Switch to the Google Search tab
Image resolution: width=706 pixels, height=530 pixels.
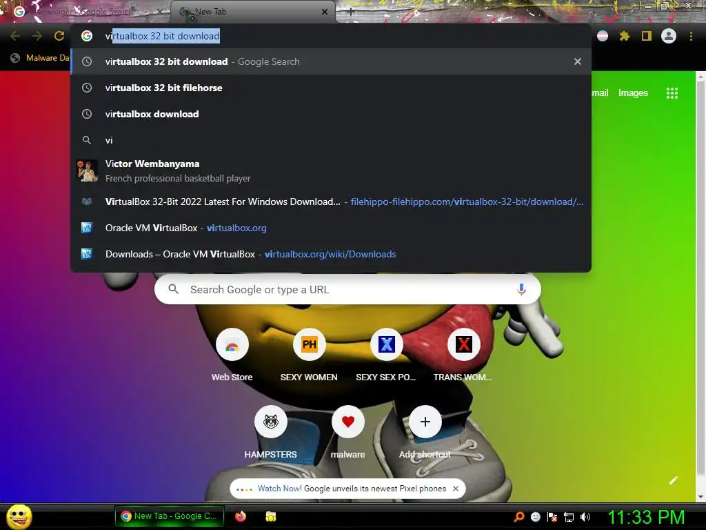coord(85,12)
